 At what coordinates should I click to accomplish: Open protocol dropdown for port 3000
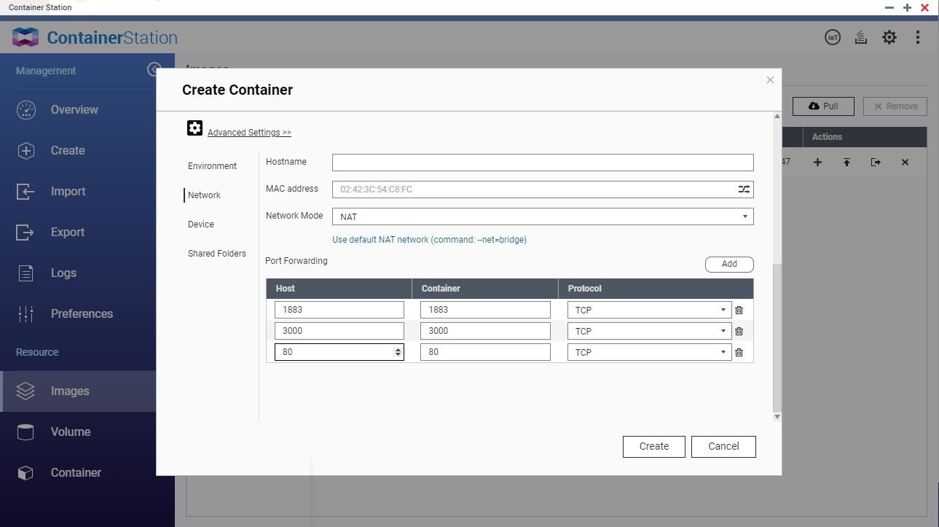coord(649,331)
